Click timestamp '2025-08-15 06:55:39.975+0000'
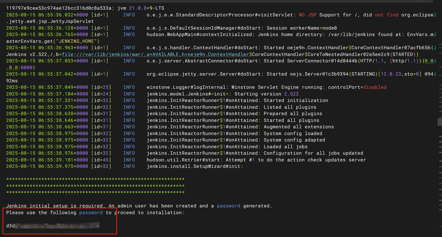 coord(47,166)
